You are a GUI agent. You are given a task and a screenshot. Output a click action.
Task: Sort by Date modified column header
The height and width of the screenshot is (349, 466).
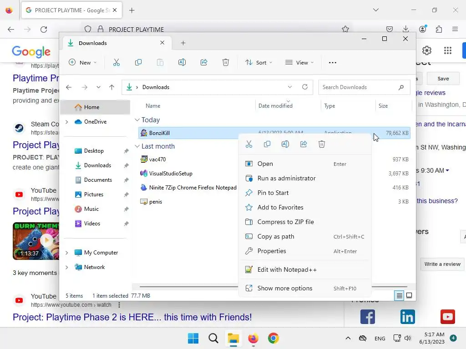275,106
